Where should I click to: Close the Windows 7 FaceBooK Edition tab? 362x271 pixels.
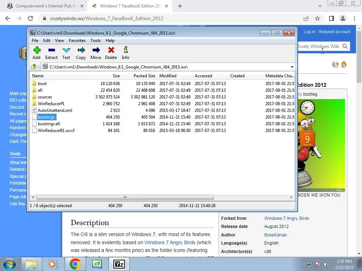pyautogui.click(x=167, y=6)
